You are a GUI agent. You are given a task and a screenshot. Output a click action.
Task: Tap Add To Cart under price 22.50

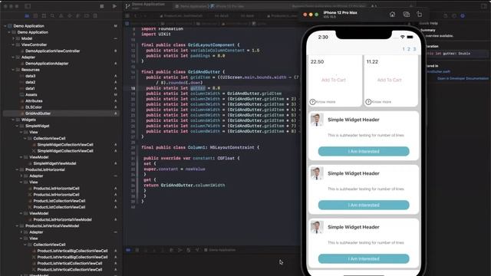tap(334, 80)
